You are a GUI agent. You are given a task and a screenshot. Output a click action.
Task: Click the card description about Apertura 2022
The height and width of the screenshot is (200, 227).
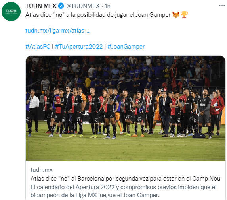(123, 191)
